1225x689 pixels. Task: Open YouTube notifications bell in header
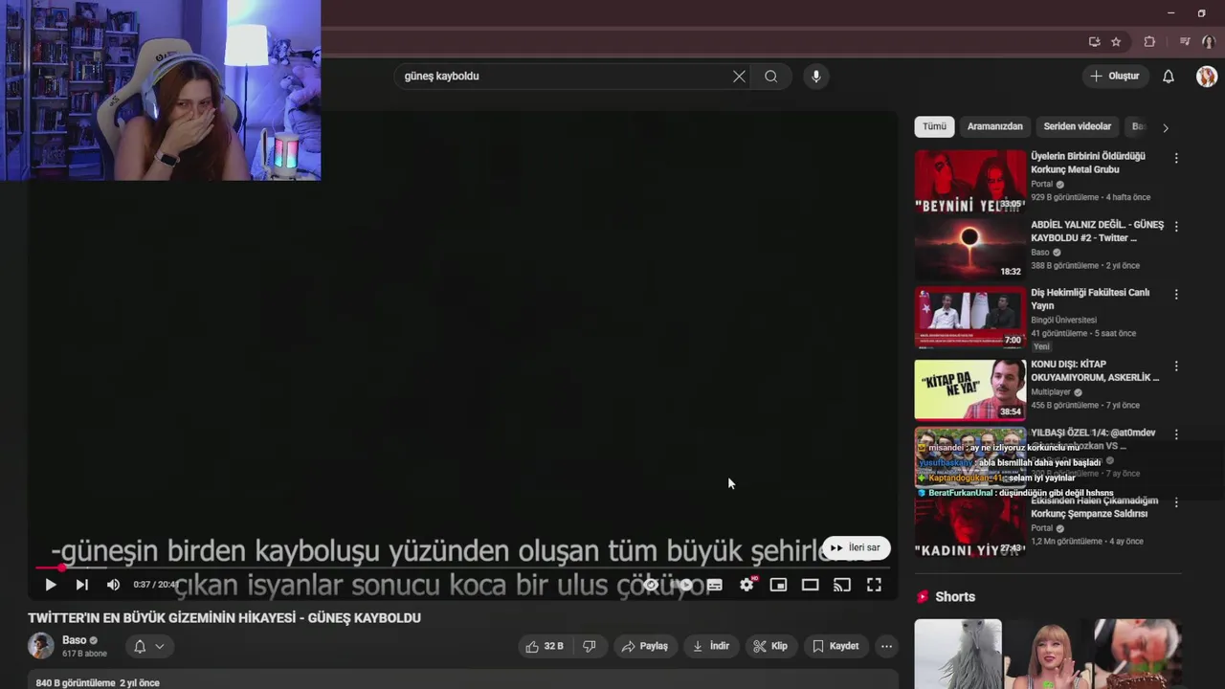coord(1169,77)
